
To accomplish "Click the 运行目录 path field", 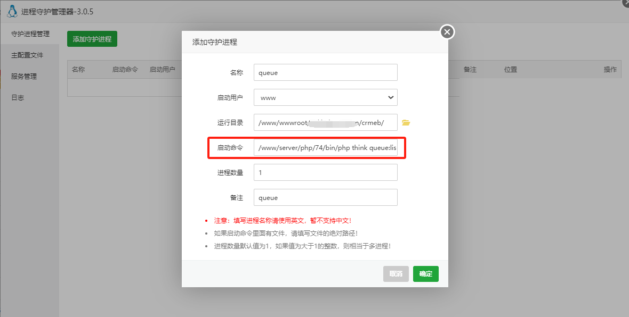I will click(x=325, y=122).
